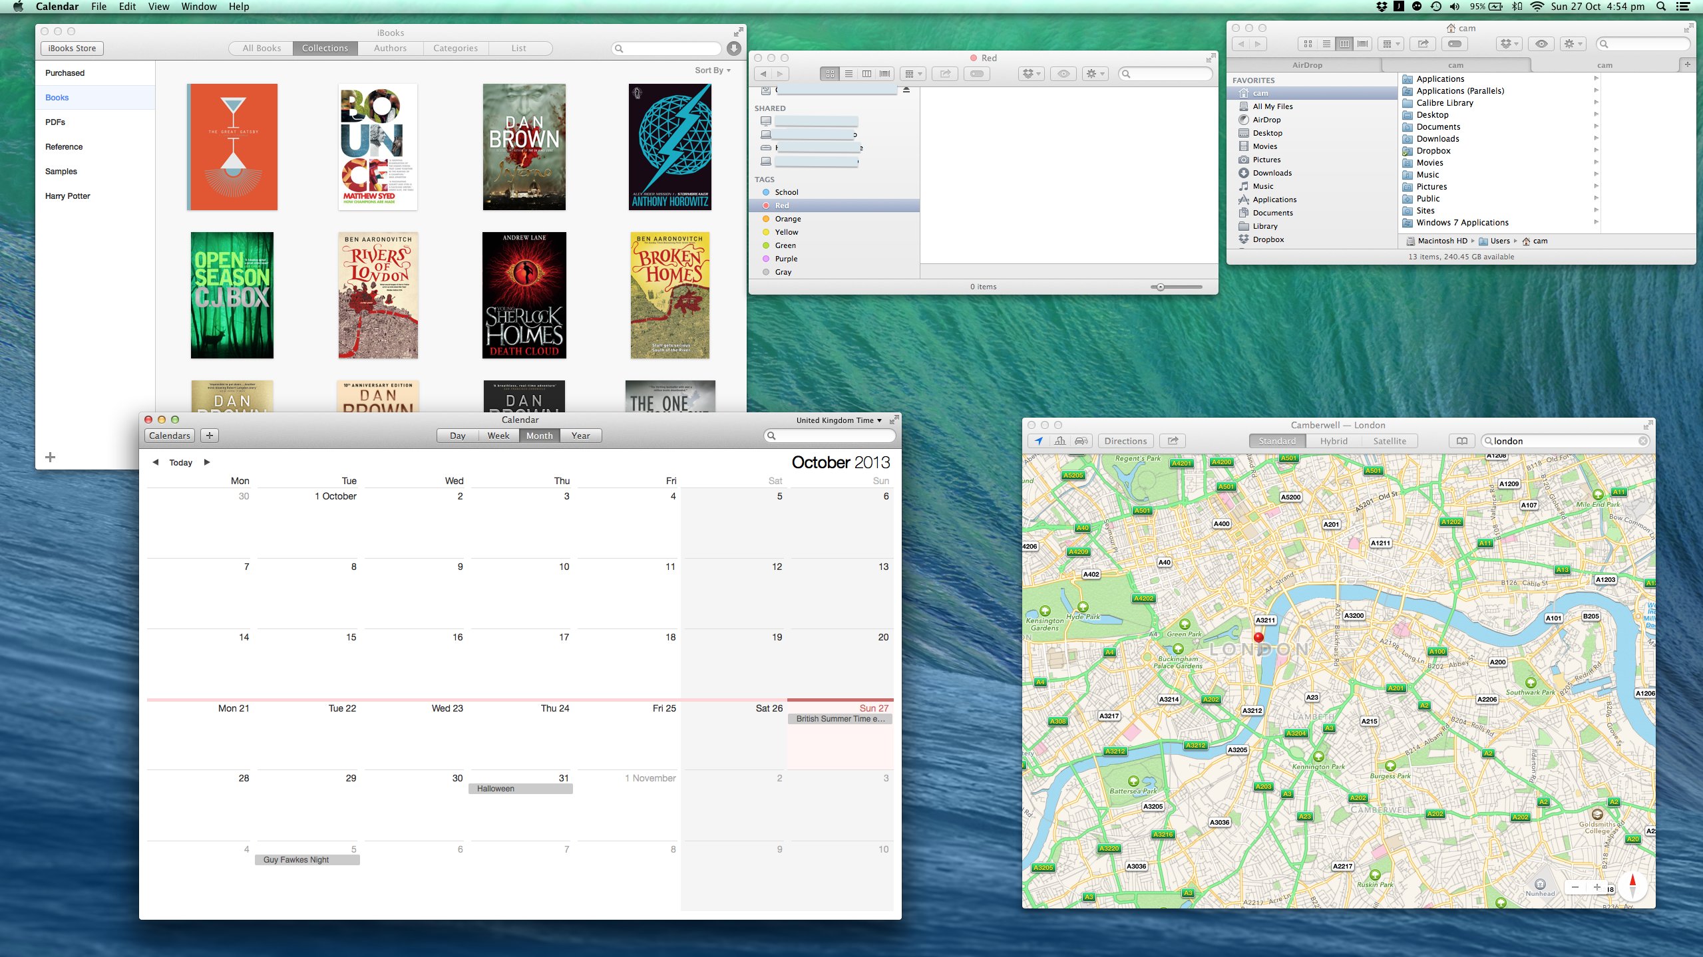Open the View menu
The height and width of the screenshot is (957, 1703).
click(x=158, y=7)
